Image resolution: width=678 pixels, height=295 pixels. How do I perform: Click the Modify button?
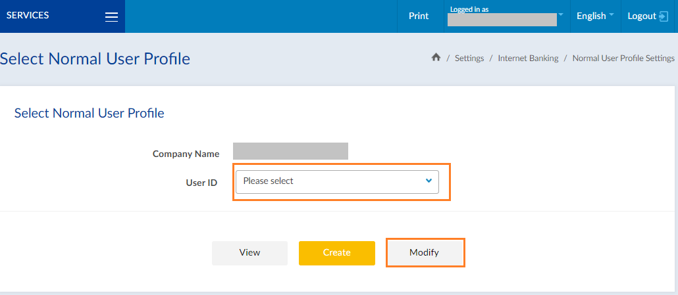pos(425,253)
